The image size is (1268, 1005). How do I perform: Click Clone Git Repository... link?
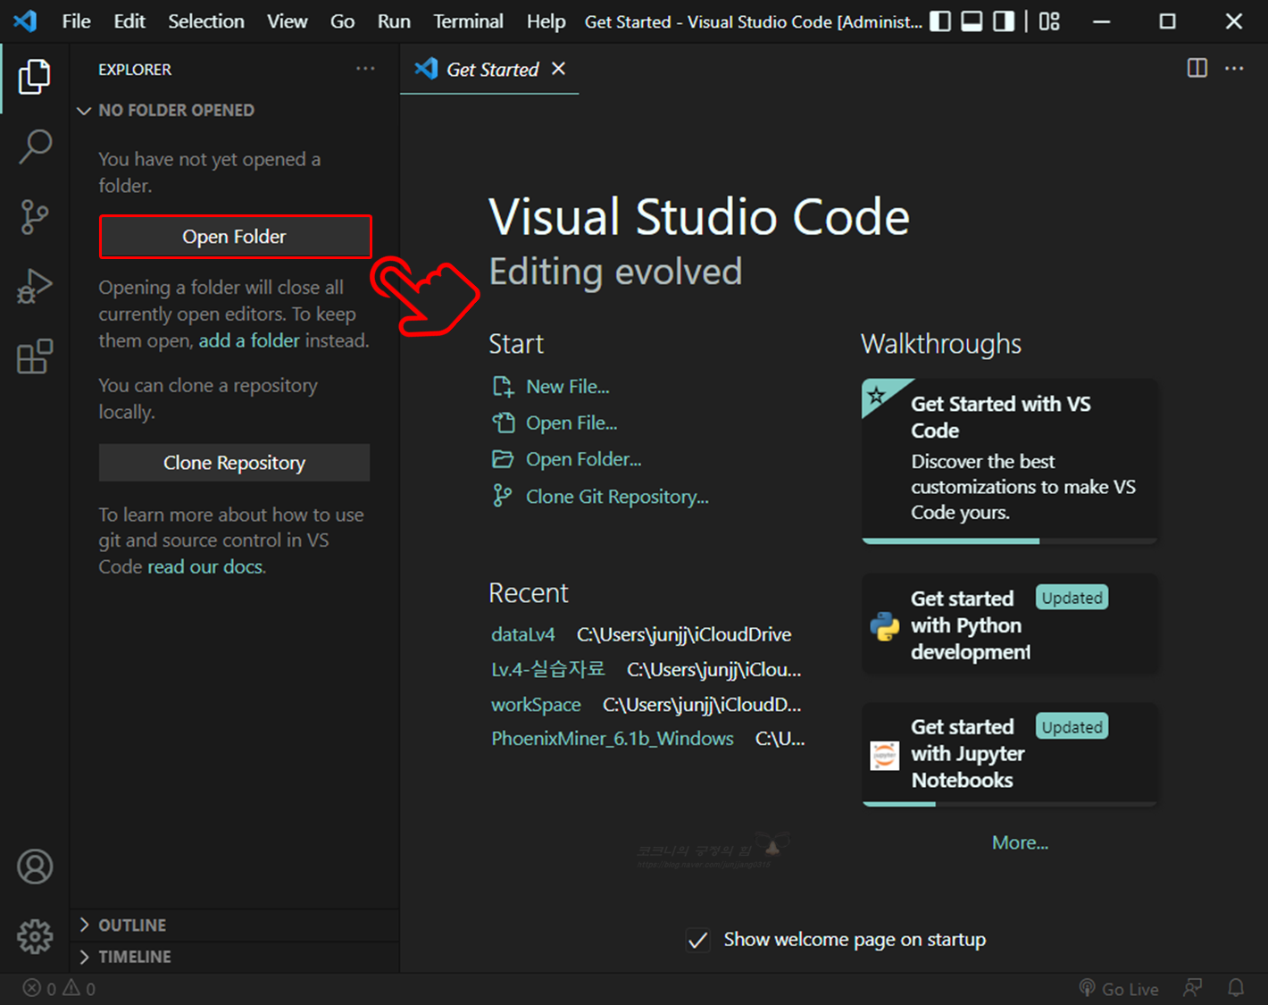[617, 497]
